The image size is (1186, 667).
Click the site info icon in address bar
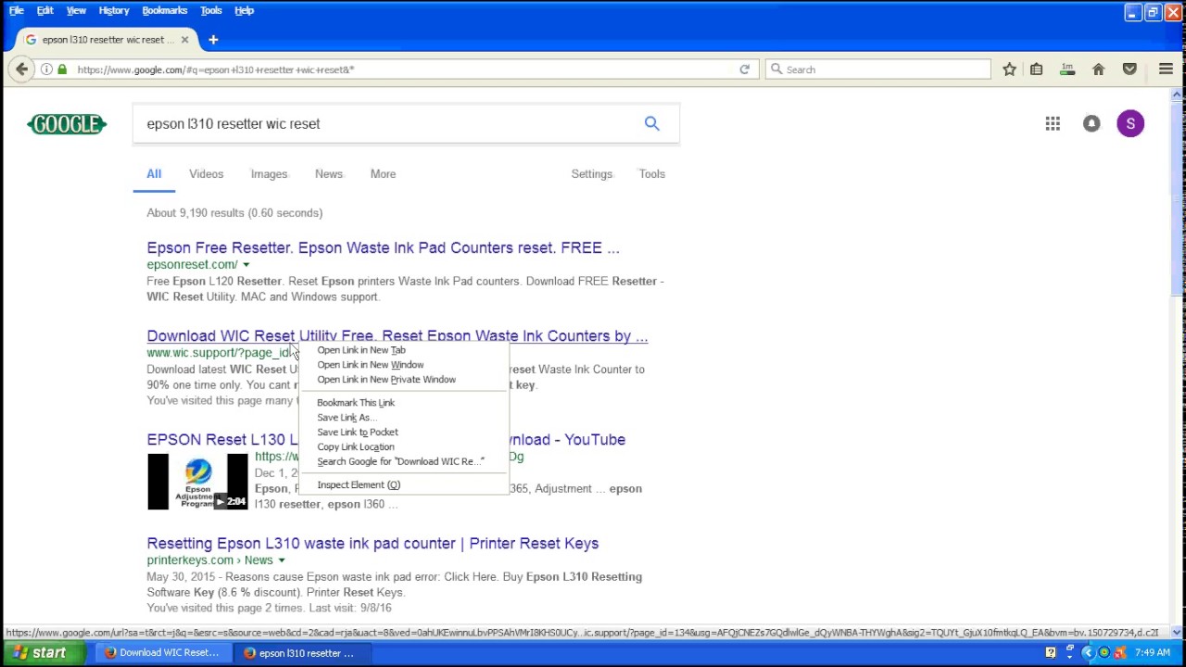point(46,69)
